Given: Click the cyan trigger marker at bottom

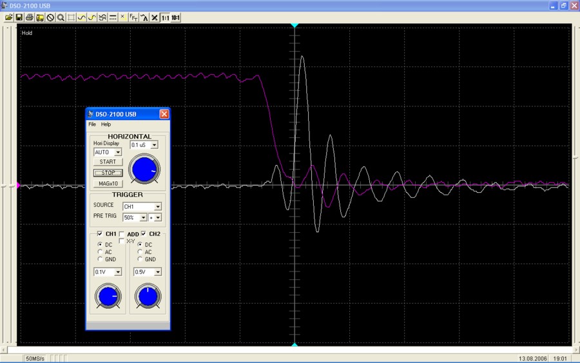Looking at the screenshot, I should coord(295,344).
